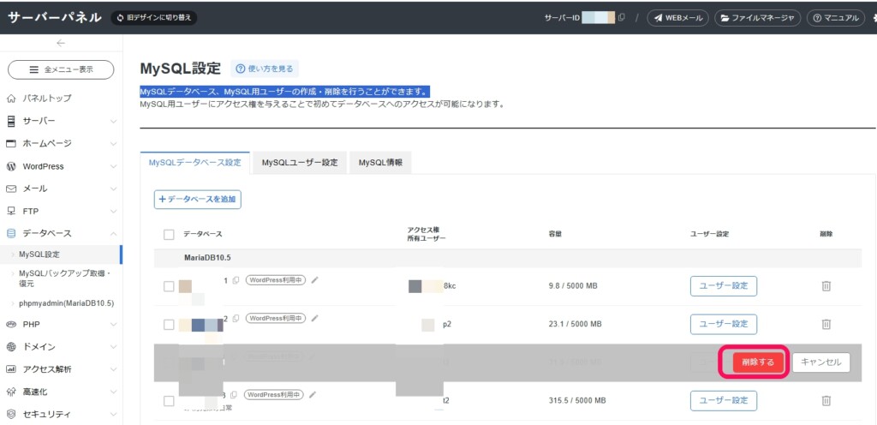Click the 23.1 / 5000 MB capacity value
This screenshot has height=425, width=877.
pyautogui.click(x=576, y=325)
